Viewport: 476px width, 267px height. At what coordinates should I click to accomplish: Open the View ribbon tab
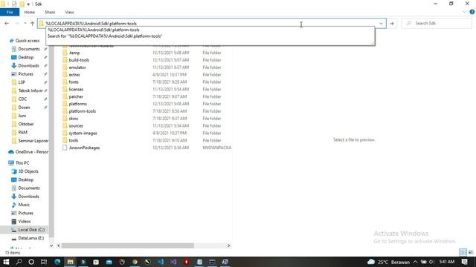[69, 12]
